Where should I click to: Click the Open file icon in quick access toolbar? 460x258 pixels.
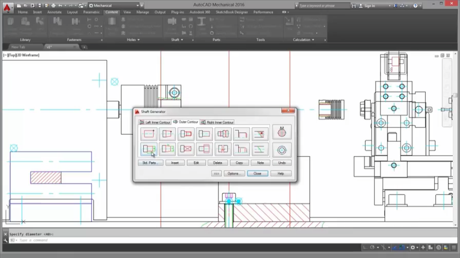[x=26, y=6]
